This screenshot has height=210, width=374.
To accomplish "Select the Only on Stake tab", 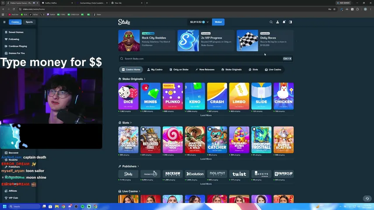I will (x=179, y=70).
